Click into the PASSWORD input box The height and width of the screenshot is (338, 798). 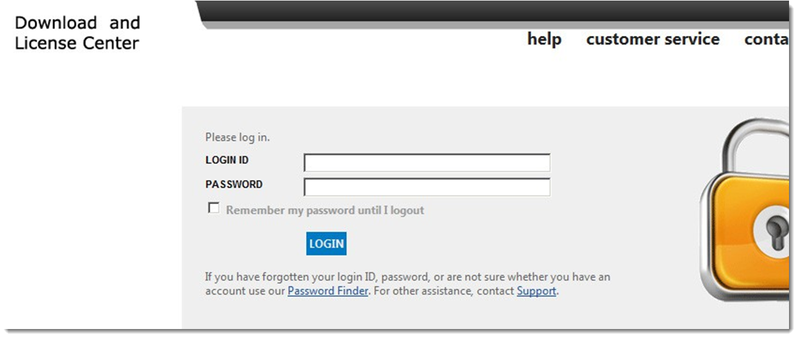427,187
